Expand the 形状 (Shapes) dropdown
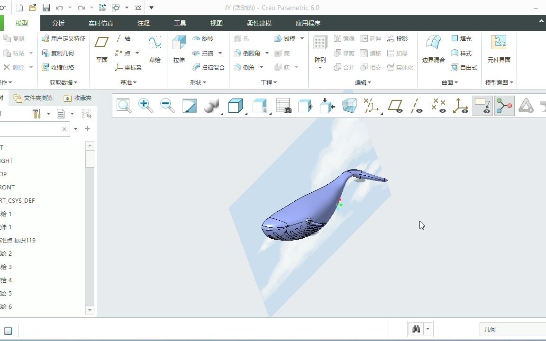This screenshot has height=341, width=546. [x=198, y=82]
